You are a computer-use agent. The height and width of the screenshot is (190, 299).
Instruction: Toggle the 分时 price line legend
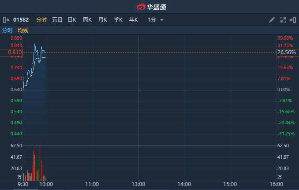click(7, 30)
